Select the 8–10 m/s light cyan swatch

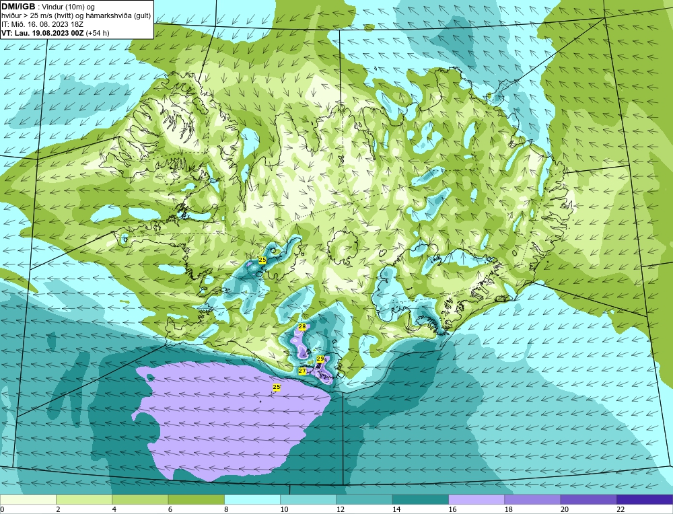point(252,500)
